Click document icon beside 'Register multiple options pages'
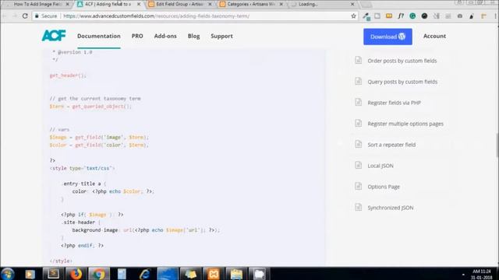The image size is (499, 280). [x=359, y=123]
